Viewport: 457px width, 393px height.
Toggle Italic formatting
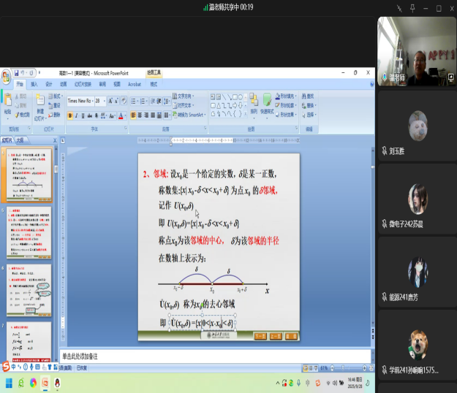click(78, 115)
